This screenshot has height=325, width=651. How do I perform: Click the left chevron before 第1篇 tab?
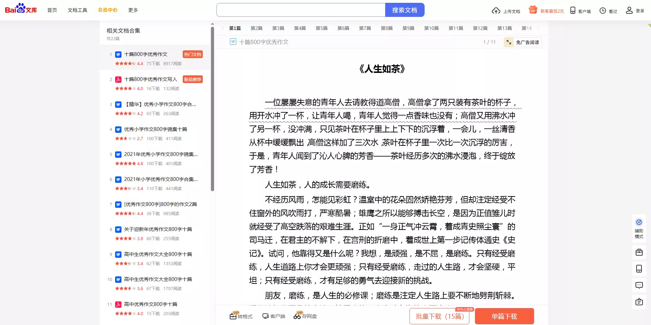(223, 28)
